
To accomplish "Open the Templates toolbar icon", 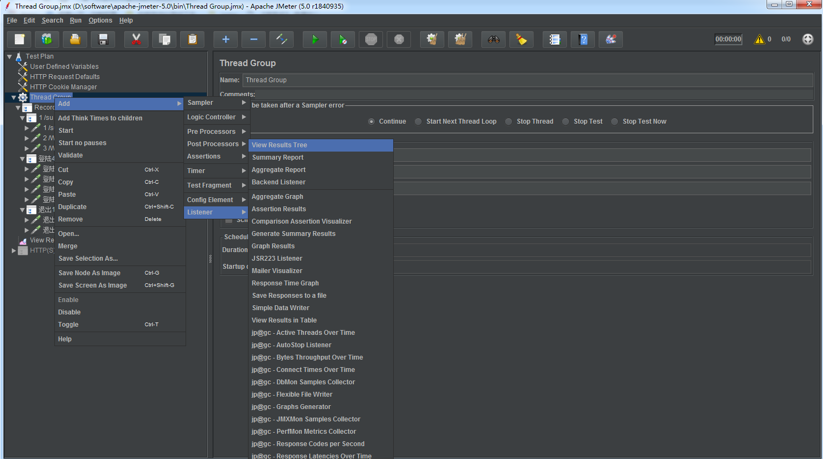I will tap(47, 39).
